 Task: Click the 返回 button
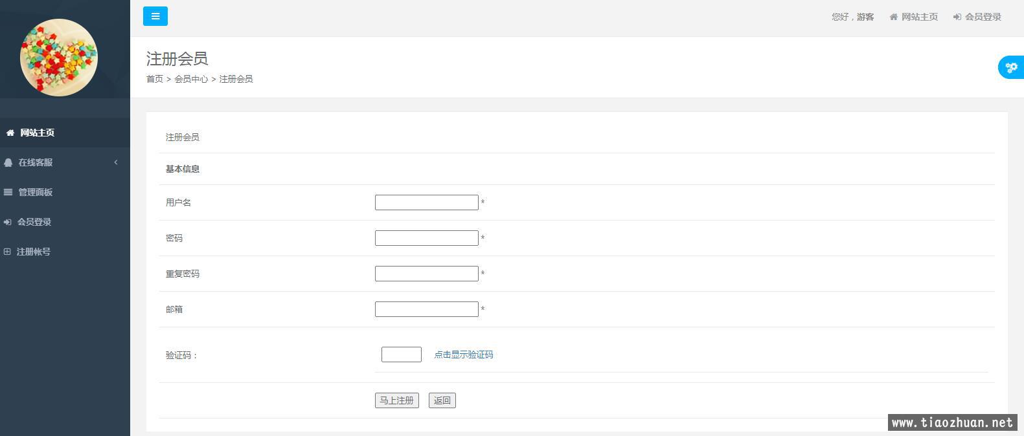click(x=442, y=400)
